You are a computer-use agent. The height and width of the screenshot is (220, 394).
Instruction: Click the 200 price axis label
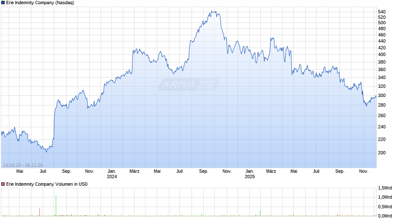tap(382, 153)
